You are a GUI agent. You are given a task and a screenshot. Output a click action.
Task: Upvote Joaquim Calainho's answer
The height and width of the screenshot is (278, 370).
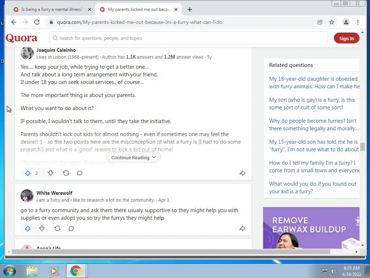28,173
